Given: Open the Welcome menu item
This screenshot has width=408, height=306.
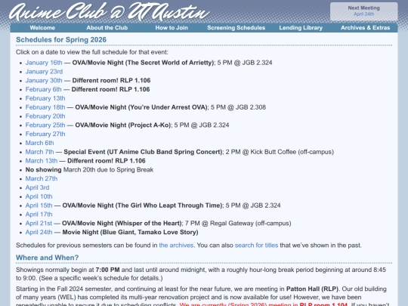Looking at the screenshot, I should (42, 28).
